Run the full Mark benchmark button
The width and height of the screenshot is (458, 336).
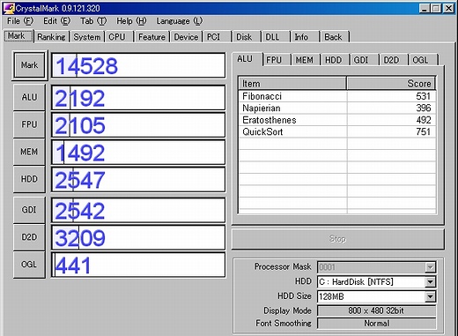point(29,65)
